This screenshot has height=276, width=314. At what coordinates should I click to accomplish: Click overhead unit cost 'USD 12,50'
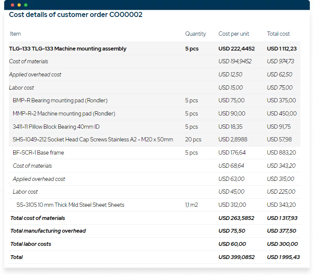coord(230,75)
